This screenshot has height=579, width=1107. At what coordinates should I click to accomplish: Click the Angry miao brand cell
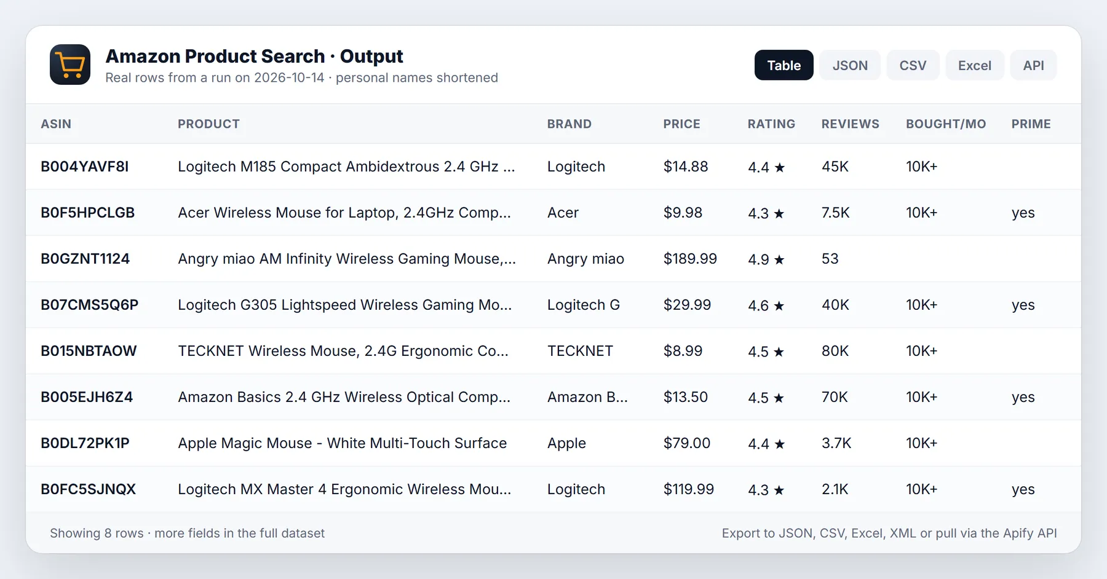click(x=585, y=259)
